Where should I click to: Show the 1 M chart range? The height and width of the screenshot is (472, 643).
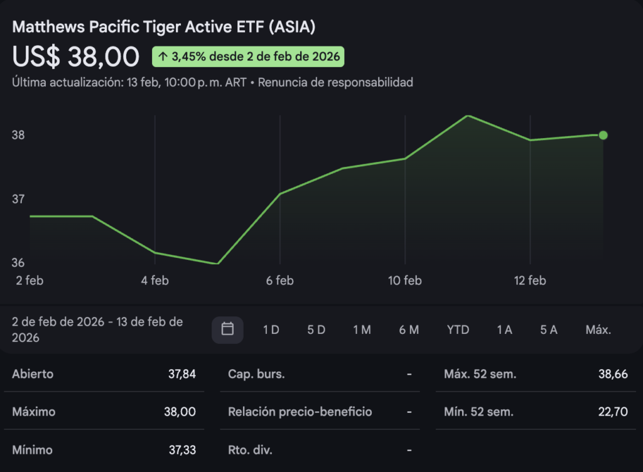362,330
